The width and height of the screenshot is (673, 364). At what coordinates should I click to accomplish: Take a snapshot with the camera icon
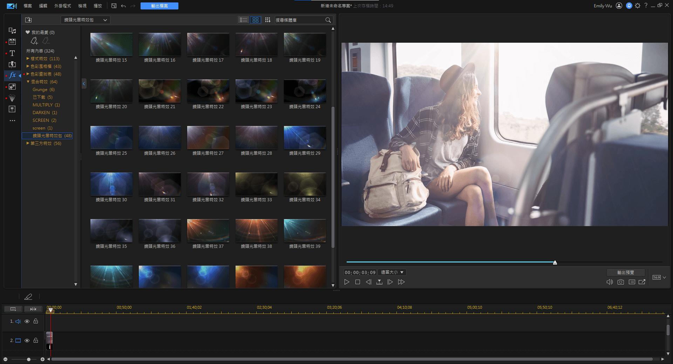point(621,282)
